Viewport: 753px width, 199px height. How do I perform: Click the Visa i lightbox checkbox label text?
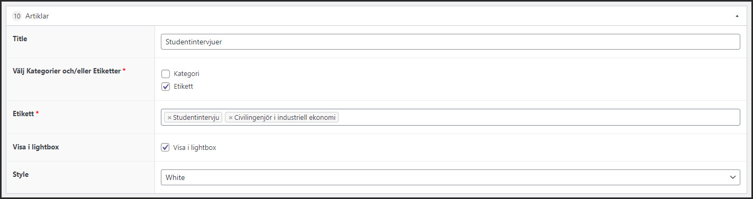click(194, 147)
